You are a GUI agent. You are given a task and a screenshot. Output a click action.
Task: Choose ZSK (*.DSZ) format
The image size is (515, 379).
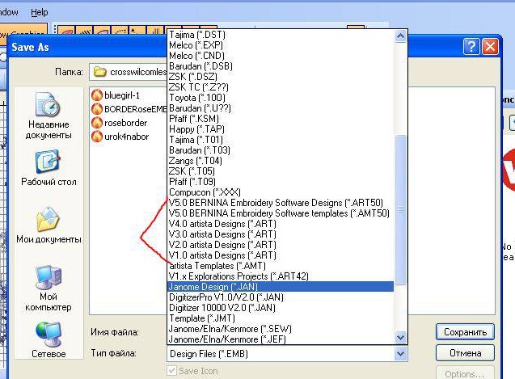pyautogui.click(x=281, y=77)
